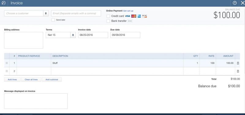Click the Add subtotal button
Image resolution: width=245 pixels, height=115 pixels.
coord(52,80)
